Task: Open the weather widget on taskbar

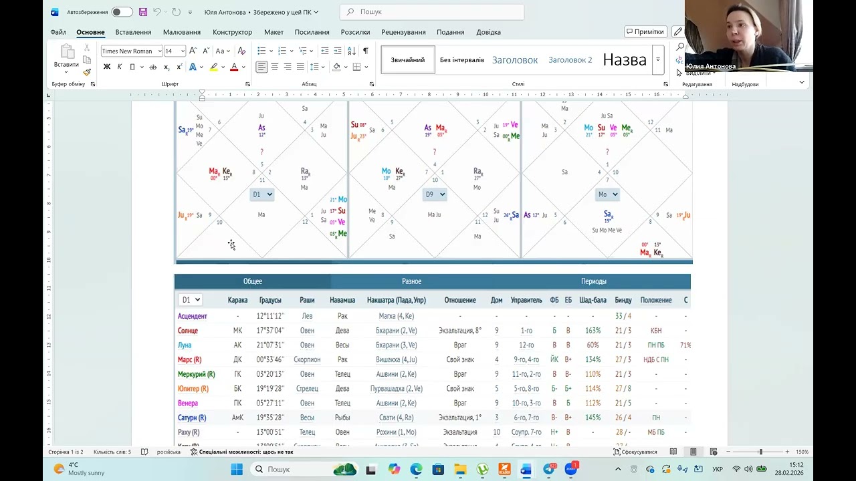Action: (79, 469)
